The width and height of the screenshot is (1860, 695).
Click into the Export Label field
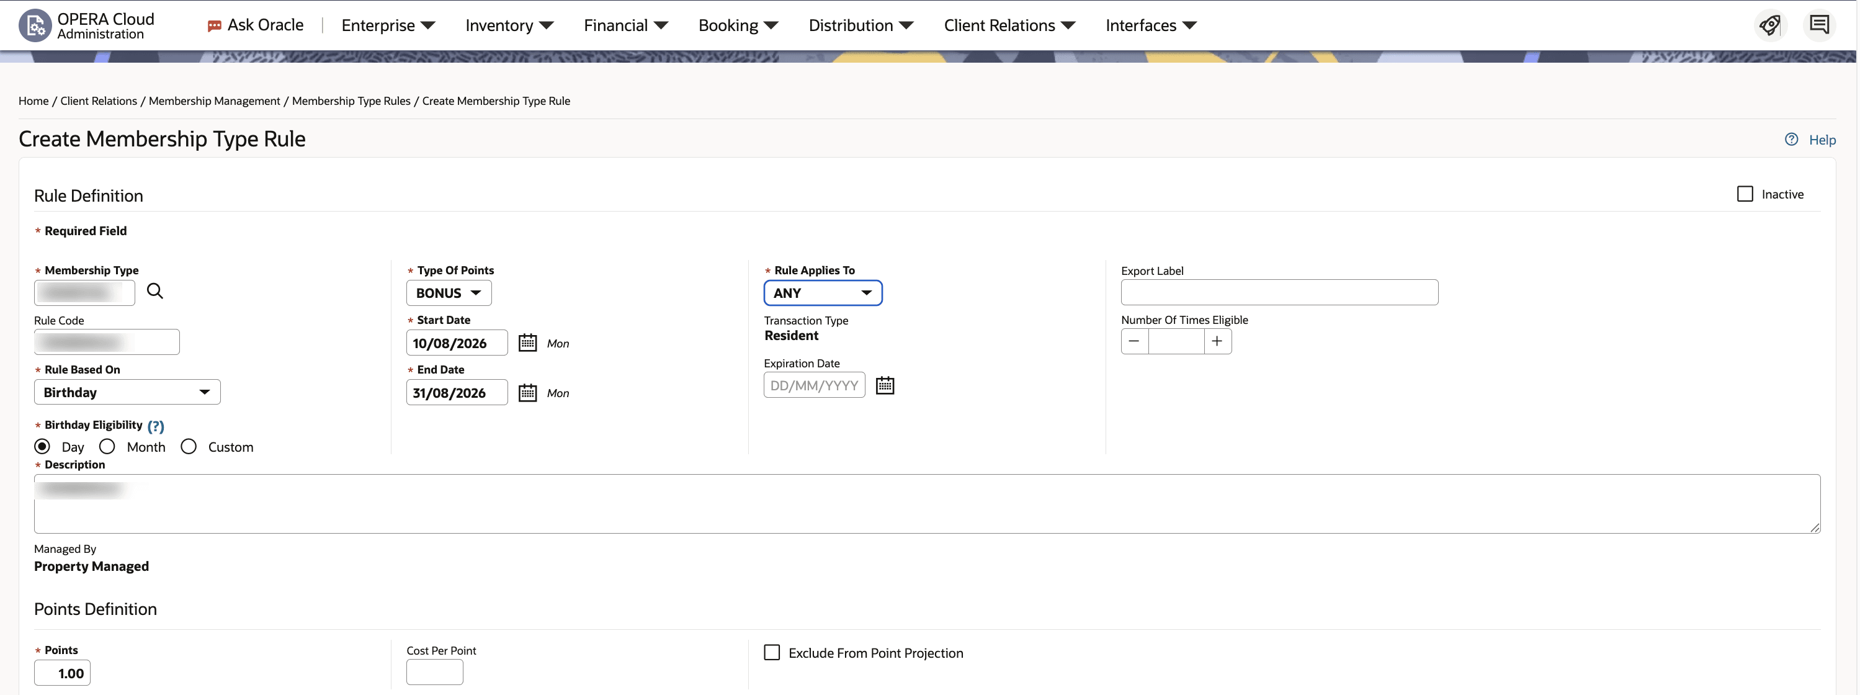coord(1279,292)
